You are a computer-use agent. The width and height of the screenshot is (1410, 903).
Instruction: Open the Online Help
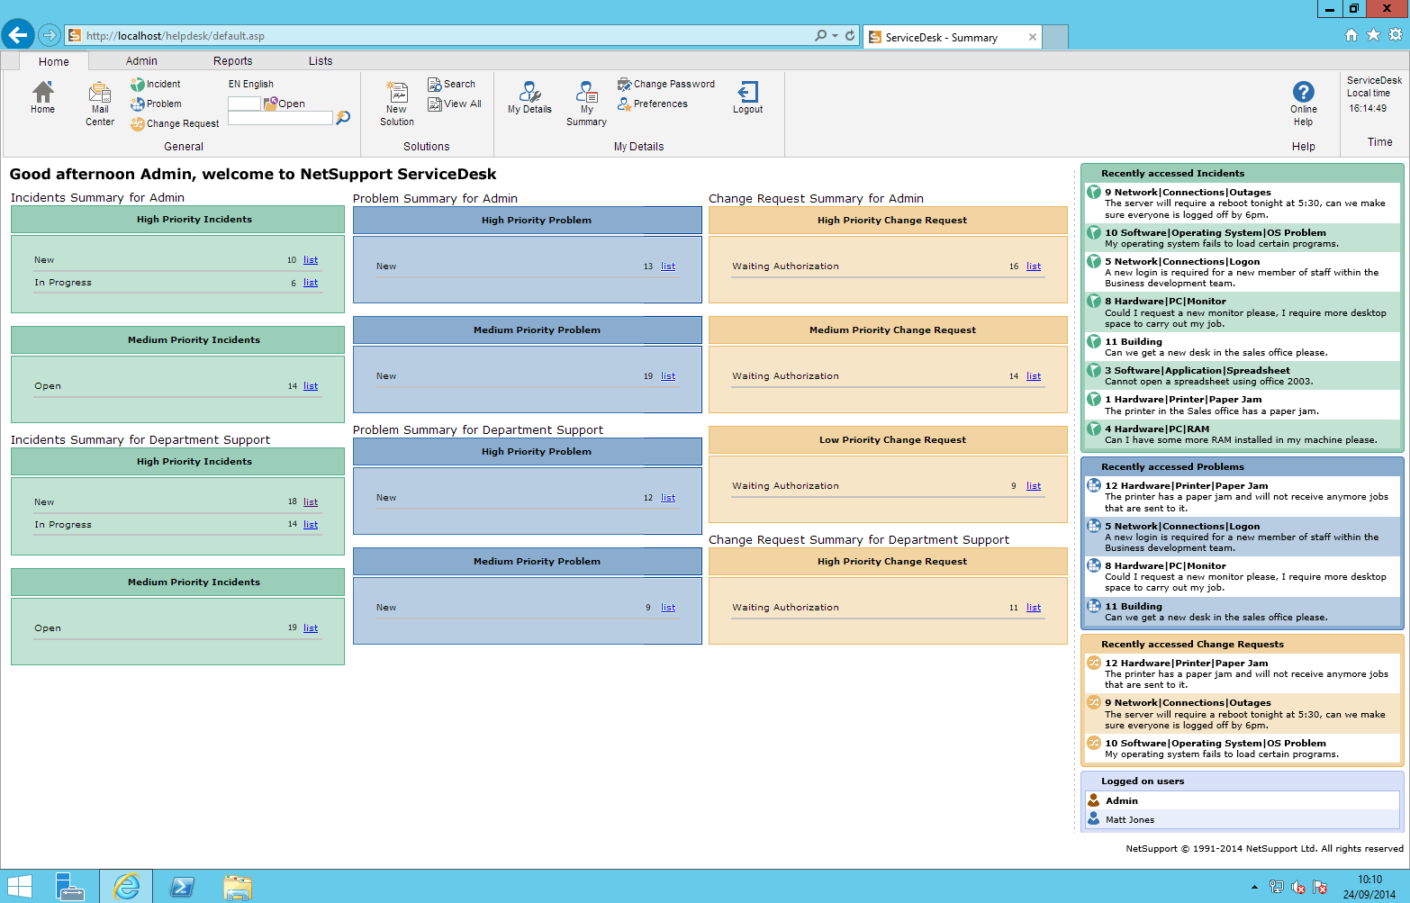coord(1303,99)
